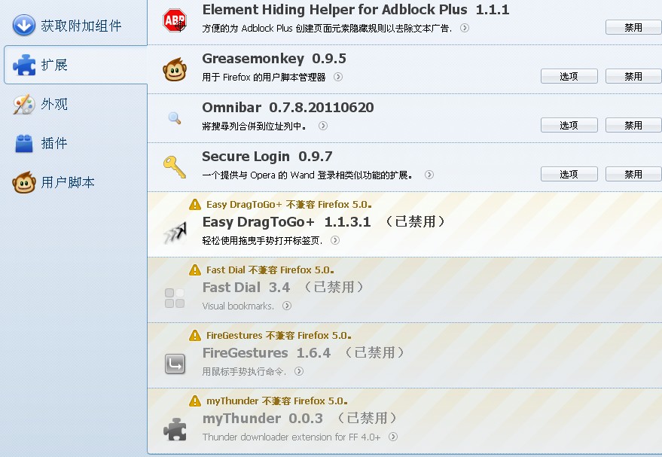Disable Element Hiding Helper with 禁用
662x457 pixels.
[x=633, y=27]
